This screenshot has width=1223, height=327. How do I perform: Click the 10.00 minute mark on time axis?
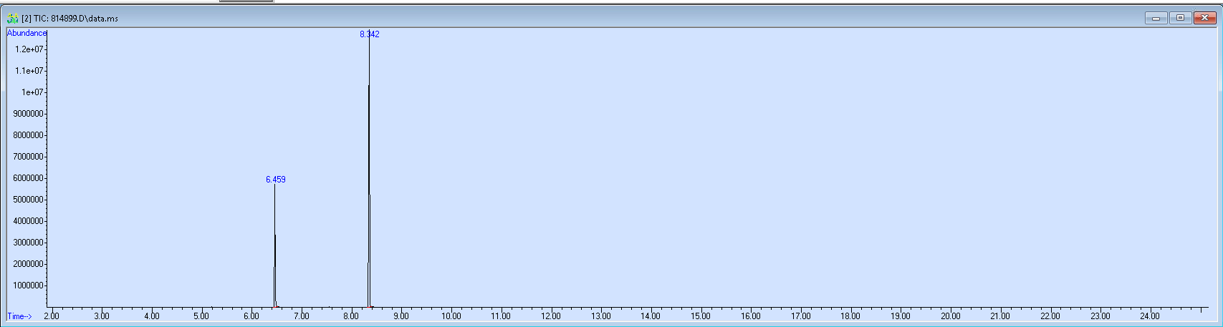coord(451,316)
